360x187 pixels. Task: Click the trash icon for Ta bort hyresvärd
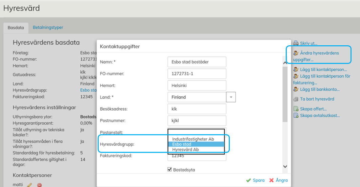(296, 99)
